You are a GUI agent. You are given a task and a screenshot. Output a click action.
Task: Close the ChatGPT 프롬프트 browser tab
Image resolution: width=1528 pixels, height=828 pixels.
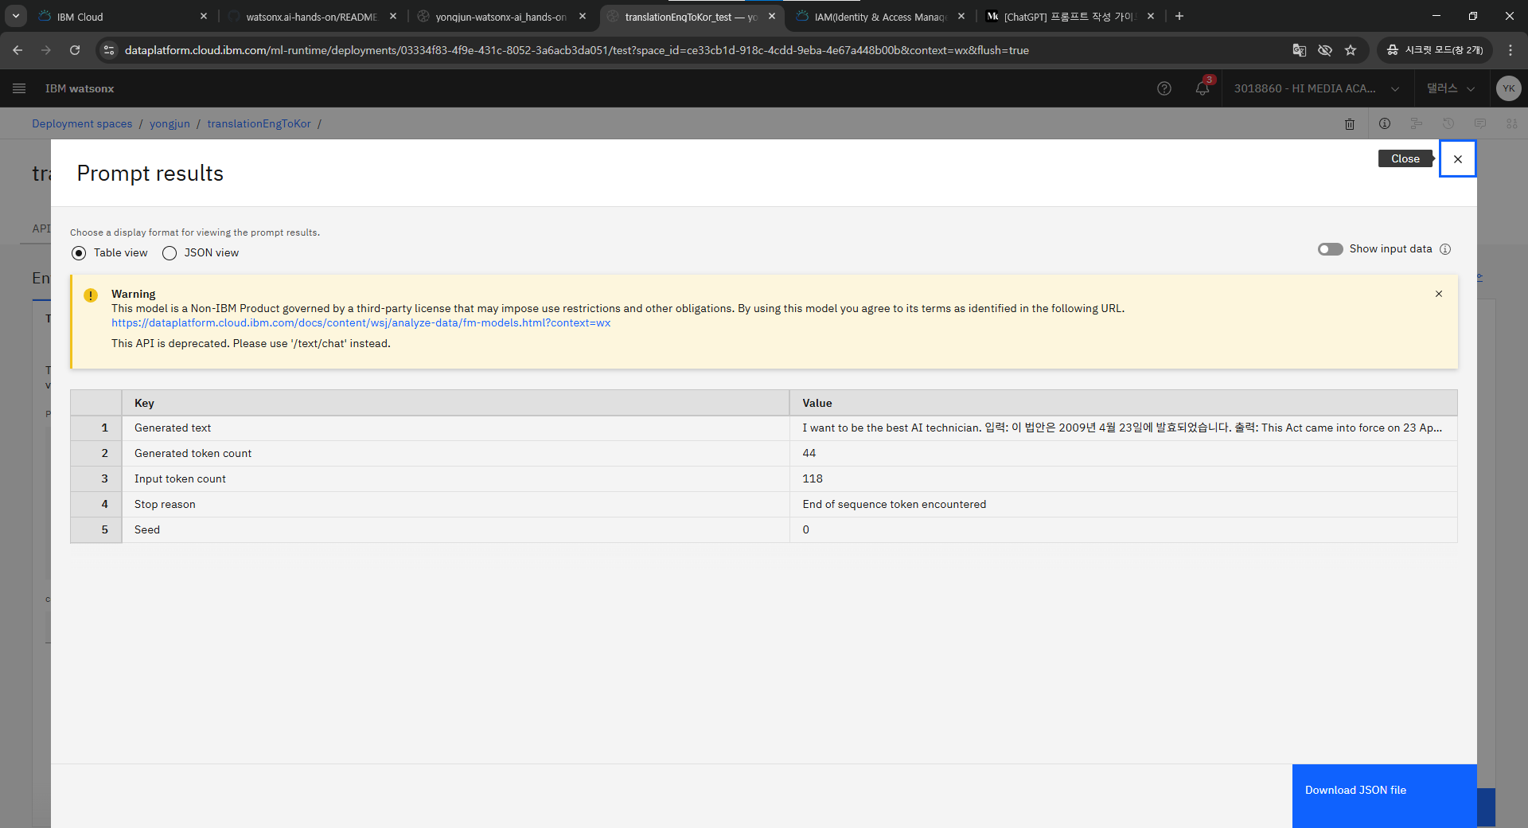tap(1151, 16)
